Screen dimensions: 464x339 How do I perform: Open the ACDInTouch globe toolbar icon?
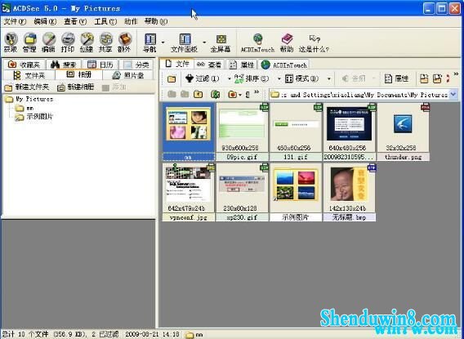(258, 43)
